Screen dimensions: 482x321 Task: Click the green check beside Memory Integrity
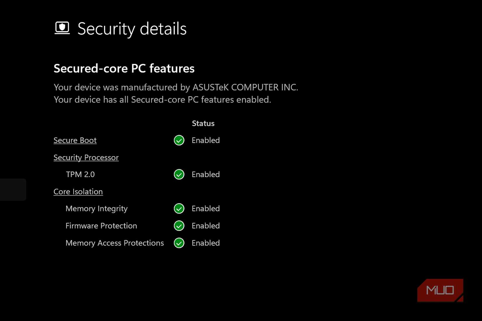click(179, 208)
